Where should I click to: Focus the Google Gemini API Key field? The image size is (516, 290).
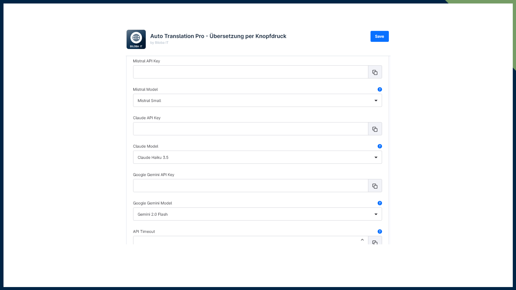click(x=250, y=186)
